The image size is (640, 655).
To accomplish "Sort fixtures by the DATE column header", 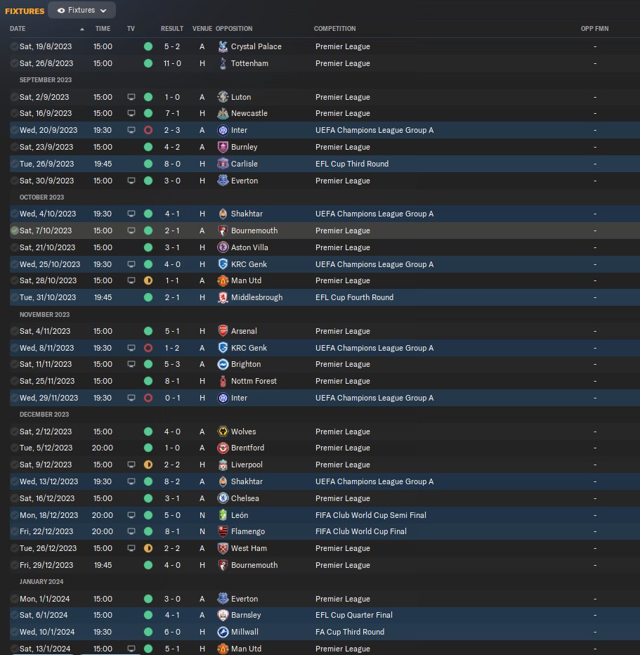I will click(x=18, y=28).
